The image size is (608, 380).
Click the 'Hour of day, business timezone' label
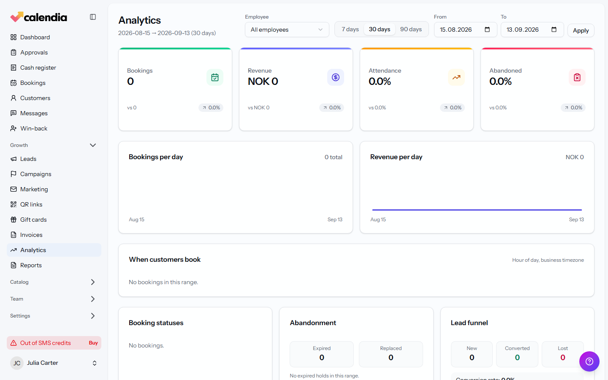[x=548, y=260]
